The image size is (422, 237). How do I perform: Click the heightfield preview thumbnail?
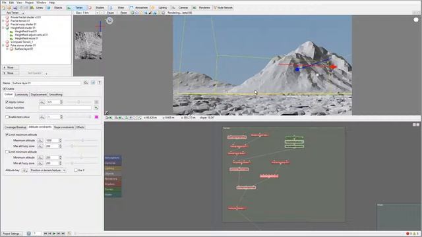(88, 45)
